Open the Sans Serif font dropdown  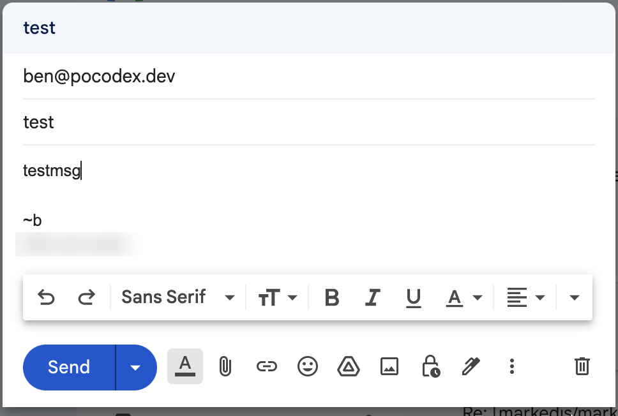178,297
